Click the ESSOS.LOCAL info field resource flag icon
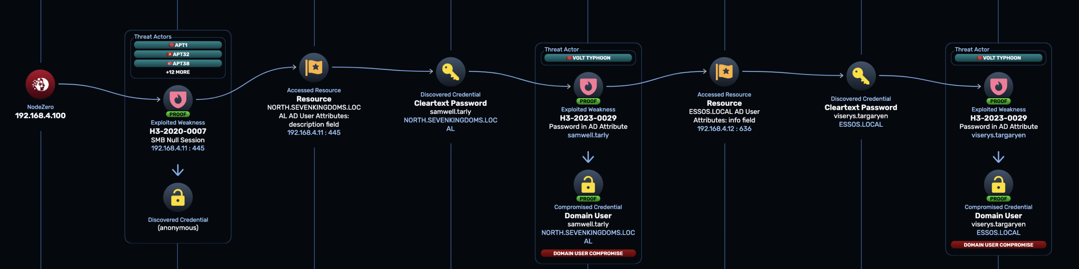 point(724,72)
